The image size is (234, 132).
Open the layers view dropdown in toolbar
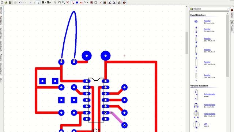(x=49, y=3)
